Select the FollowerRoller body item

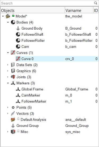33,41
